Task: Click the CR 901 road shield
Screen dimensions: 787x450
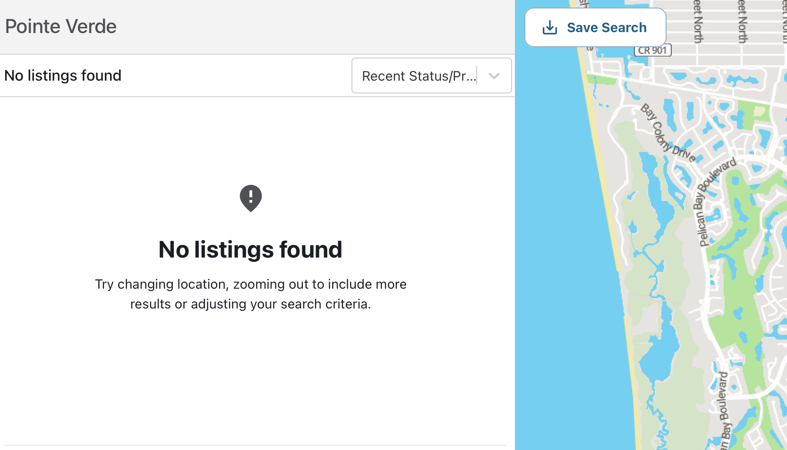Action: tap(652, 50)
